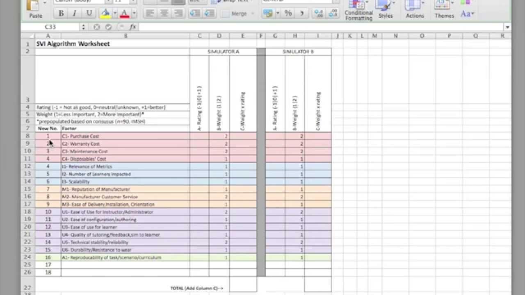Select the 'I2- Number of Learners Impacted' cell
The height and width of the screenshot is (295, 525).
[126, 174]
